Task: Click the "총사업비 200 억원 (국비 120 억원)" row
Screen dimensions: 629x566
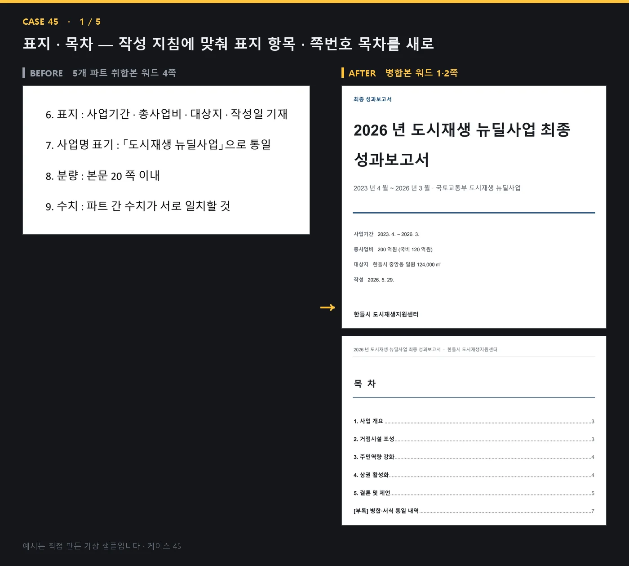Action: [393, 250]
